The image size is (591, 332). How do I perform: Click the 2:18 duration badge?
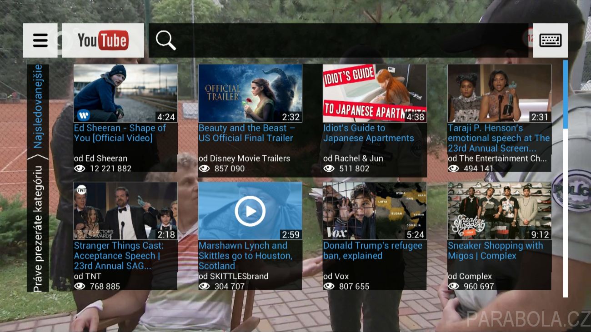point(166,234)
